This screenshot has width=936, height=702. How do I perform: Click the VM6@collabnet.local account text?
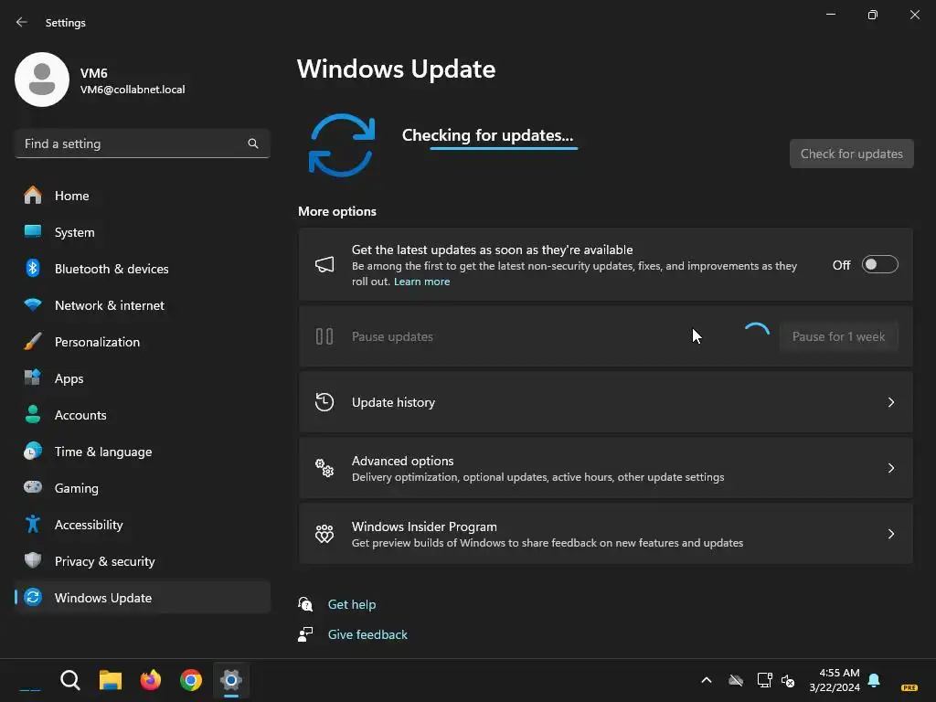coord(133,90)
